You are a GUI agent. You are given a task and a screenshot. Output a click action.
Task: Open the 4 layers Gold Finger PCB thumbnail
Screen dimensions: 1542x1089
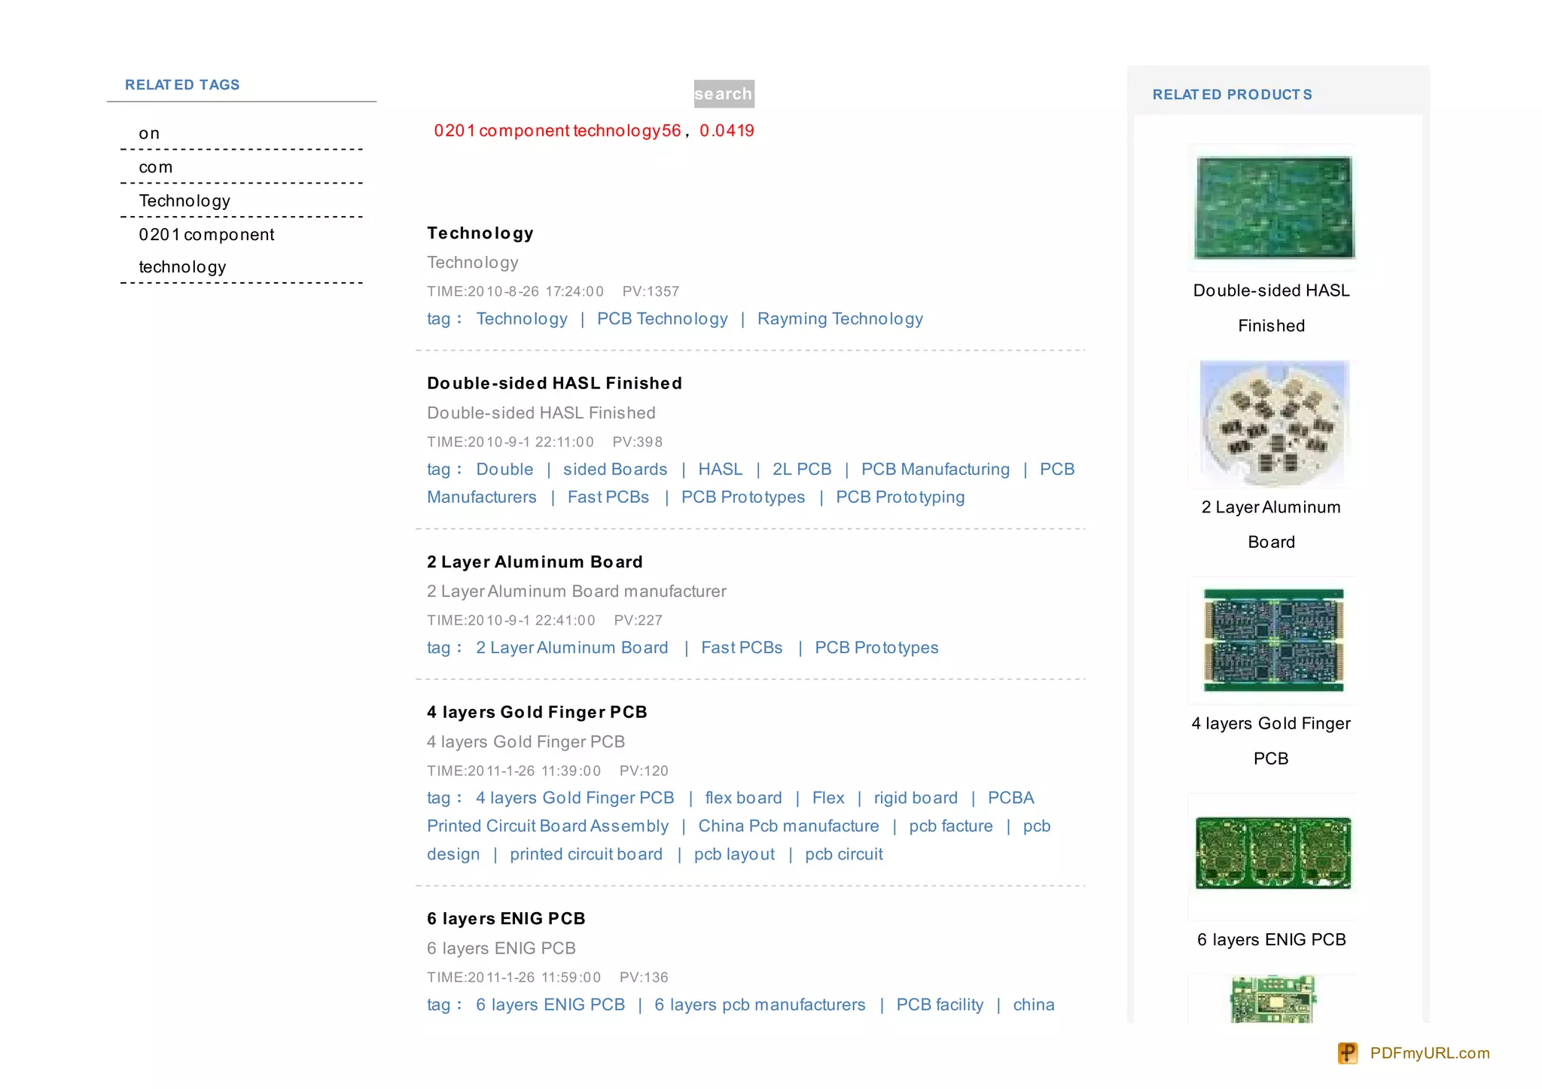click(1274, 640)
